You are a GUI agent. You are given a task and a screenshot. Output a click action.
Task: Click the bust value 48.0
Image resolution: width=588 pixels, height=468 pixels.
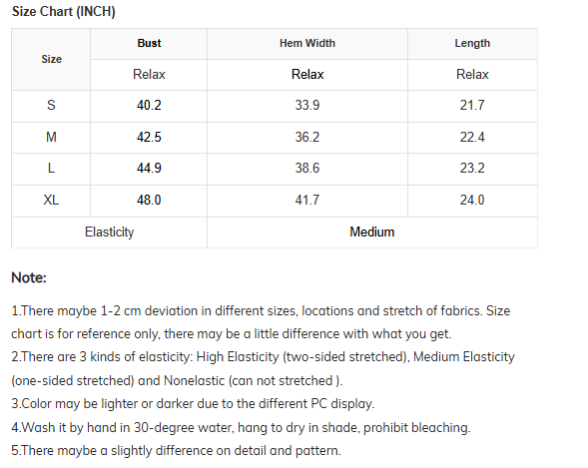(x=149, y=200)
